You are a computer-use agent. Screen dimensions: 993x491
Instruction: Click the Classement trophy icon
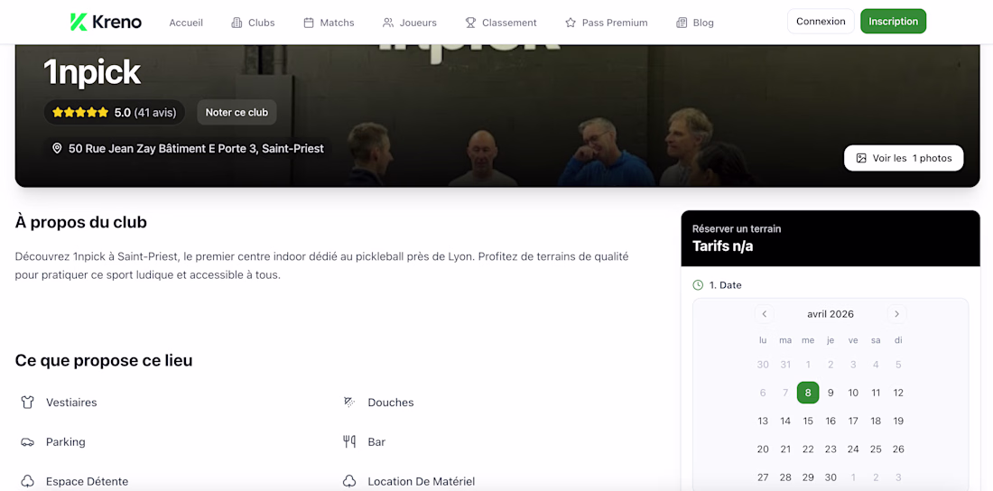(x=470, y=23)
